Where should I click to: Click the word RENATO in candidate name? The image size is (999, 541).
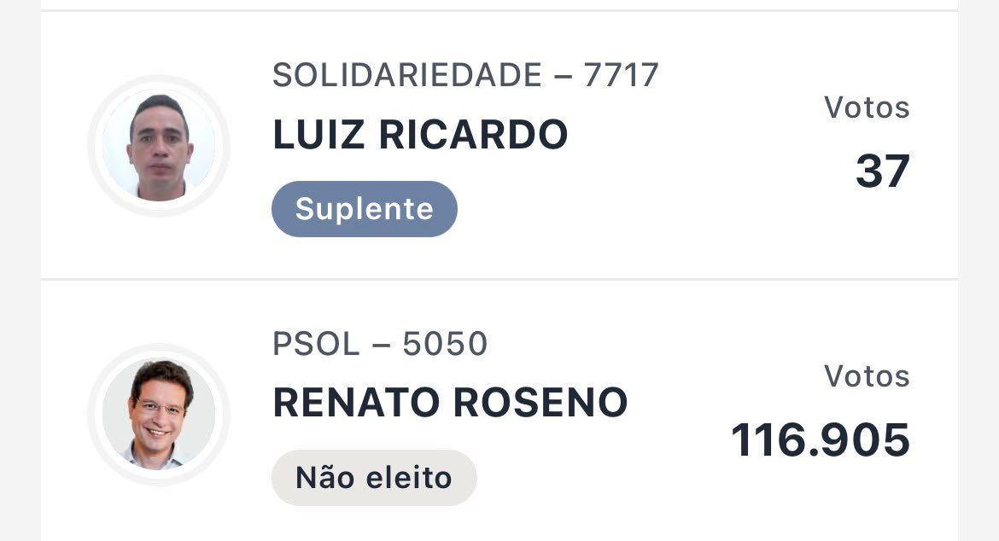pyautogui.click(x=356, y=403)
